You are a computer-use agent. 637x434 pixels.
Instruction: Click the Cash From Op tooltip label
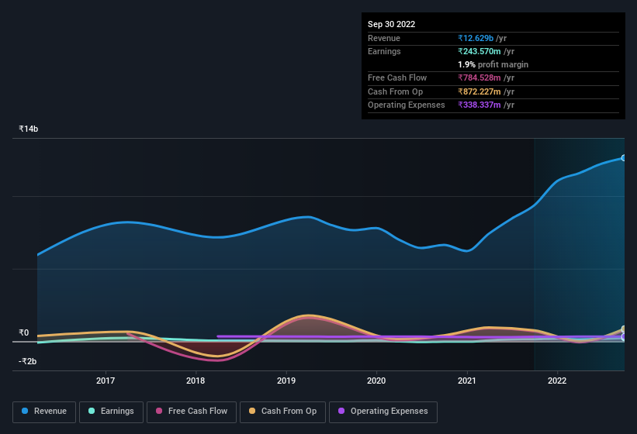pos(395,91)
